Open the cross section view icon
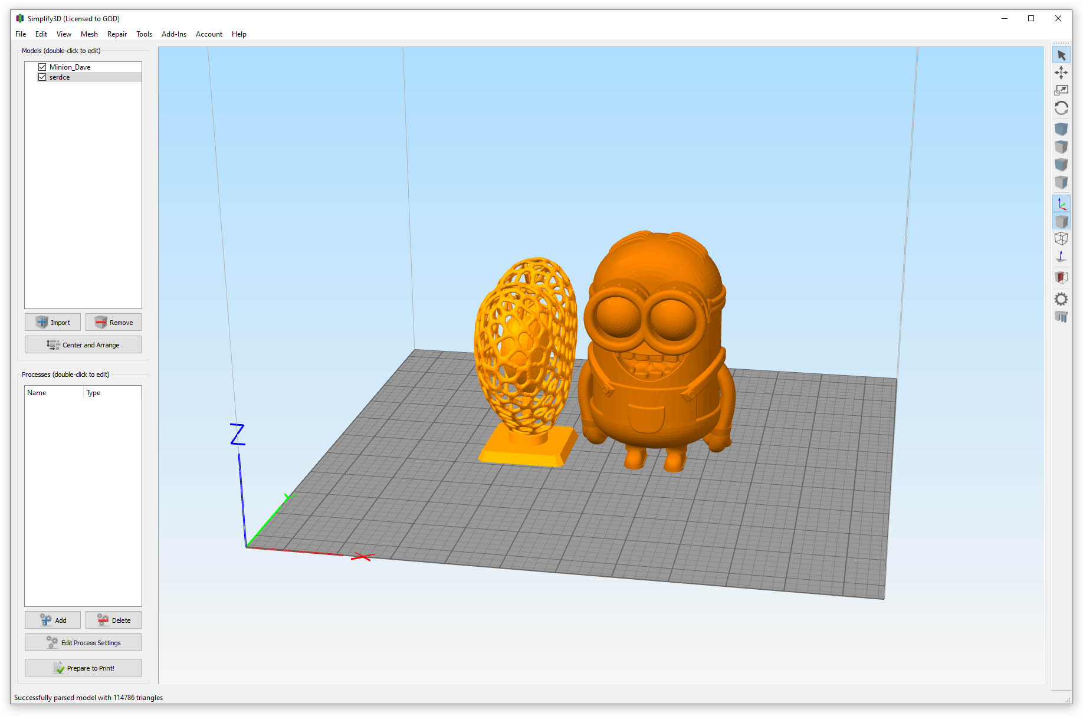 coord(1061,277)
